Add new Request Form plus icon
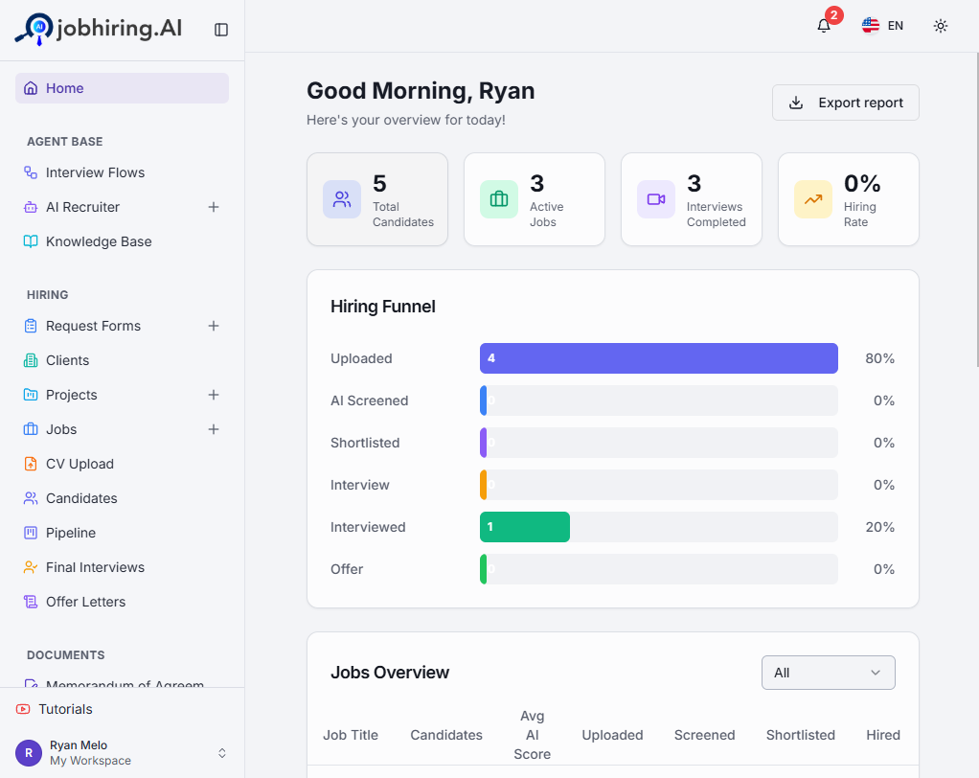 click(214, 326)
